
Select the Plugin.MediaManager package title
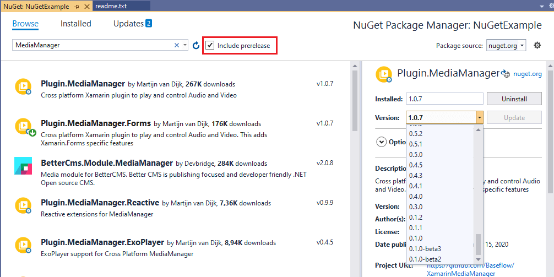click(x=83, y=84)
